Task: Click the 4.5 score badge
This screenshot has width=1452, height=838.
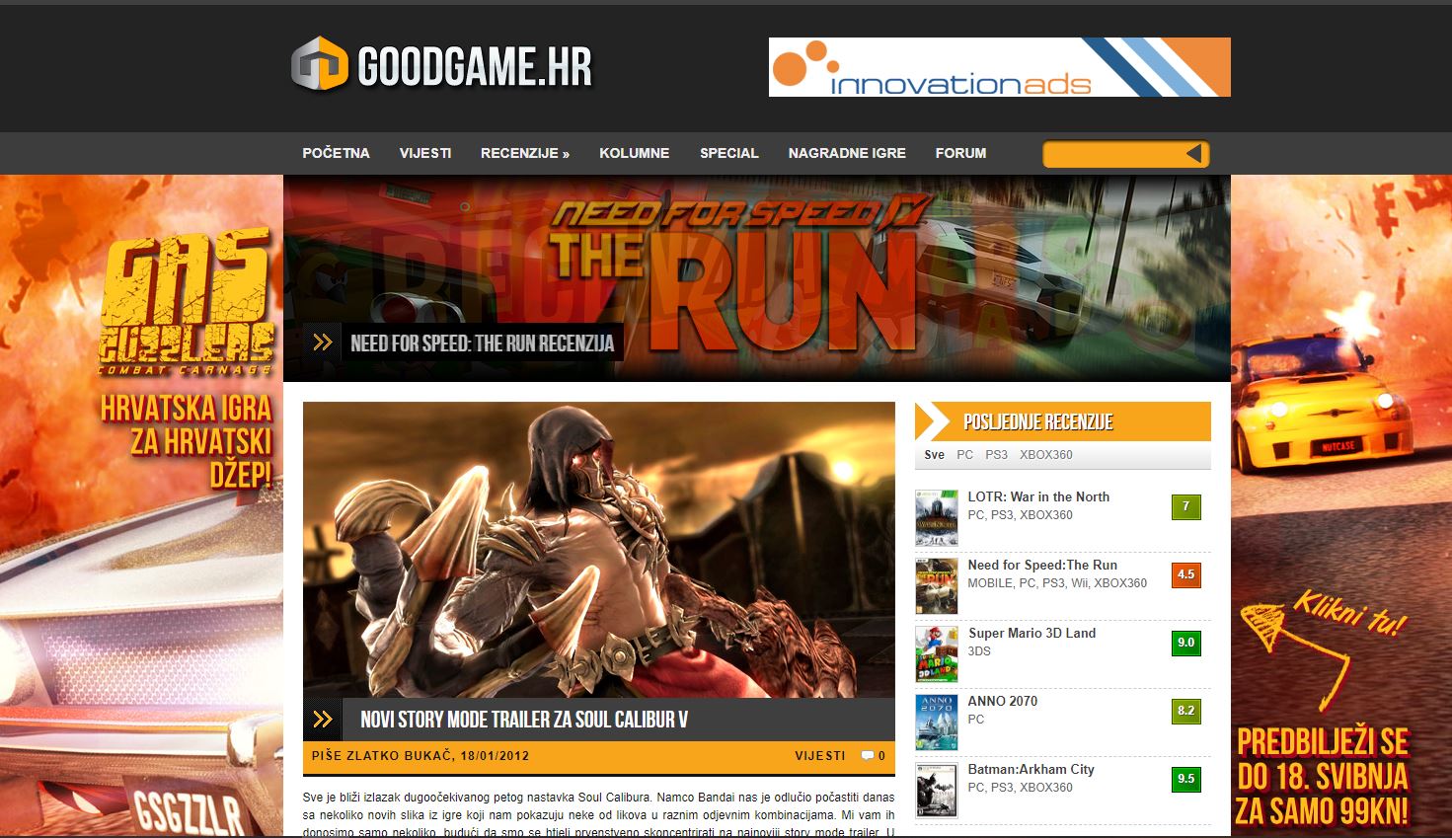Action: (1185, 574)
